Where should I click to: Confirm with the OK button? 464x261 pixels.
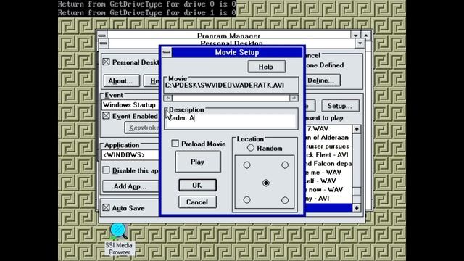point(197,186)
